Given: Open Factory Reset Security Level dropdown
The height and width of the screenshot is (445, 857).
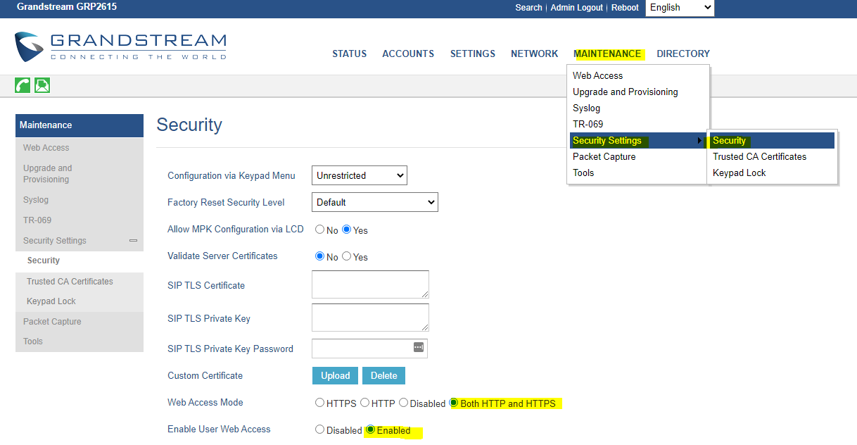Looking at the screenshot, I should 374,202.
